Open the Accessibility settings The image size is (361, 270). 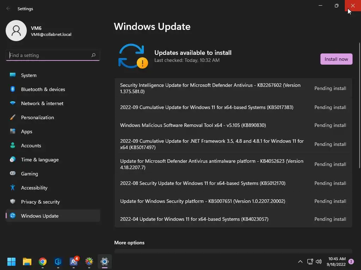(53, 188)
